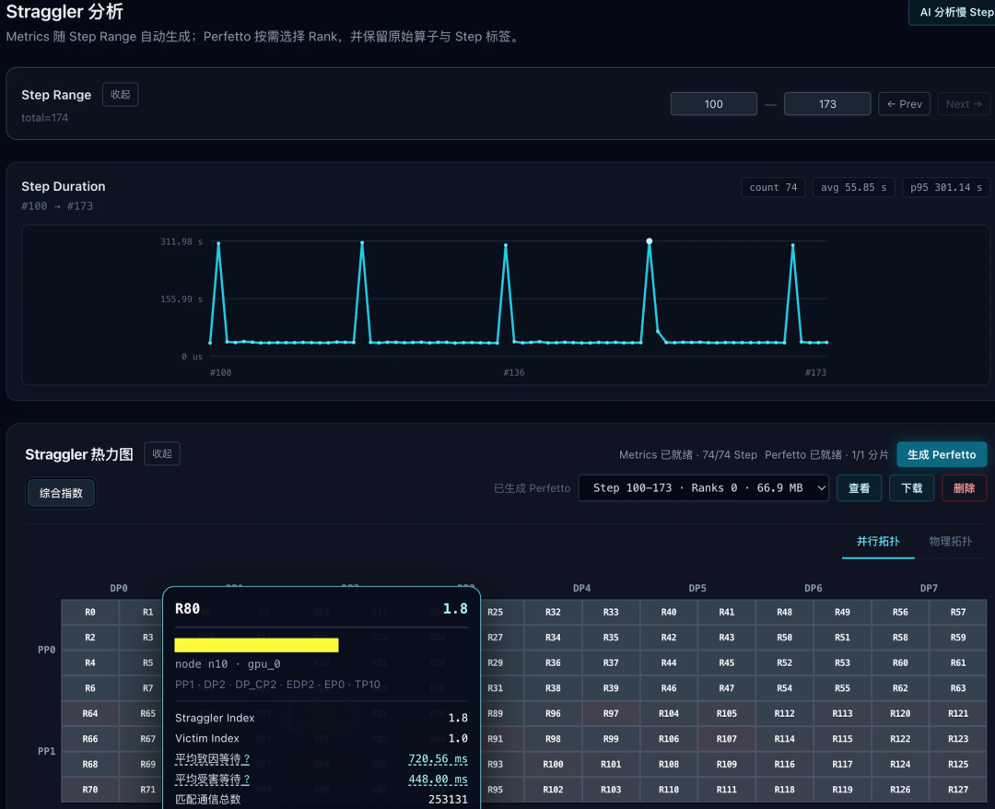Switch to the 物理拓扑 tab

tap(951, 541)
